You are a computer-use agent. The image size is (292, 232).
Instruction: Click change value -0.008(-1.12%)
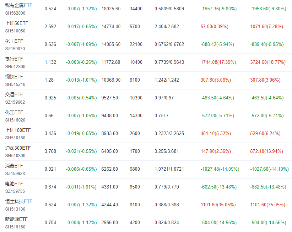tap(81, 222)
